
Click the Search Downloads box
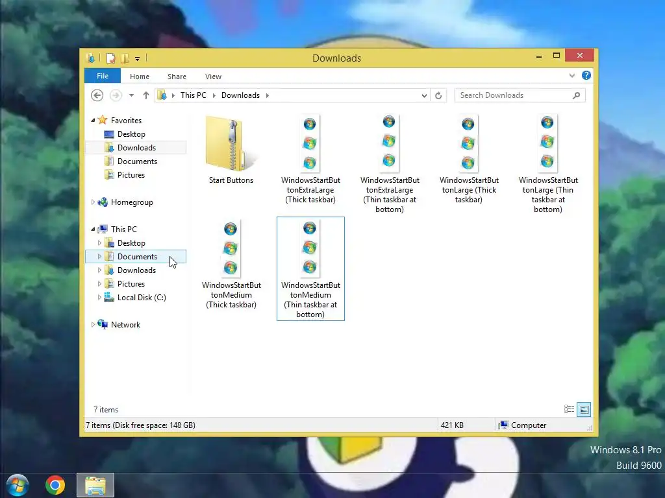coord(520,95)
